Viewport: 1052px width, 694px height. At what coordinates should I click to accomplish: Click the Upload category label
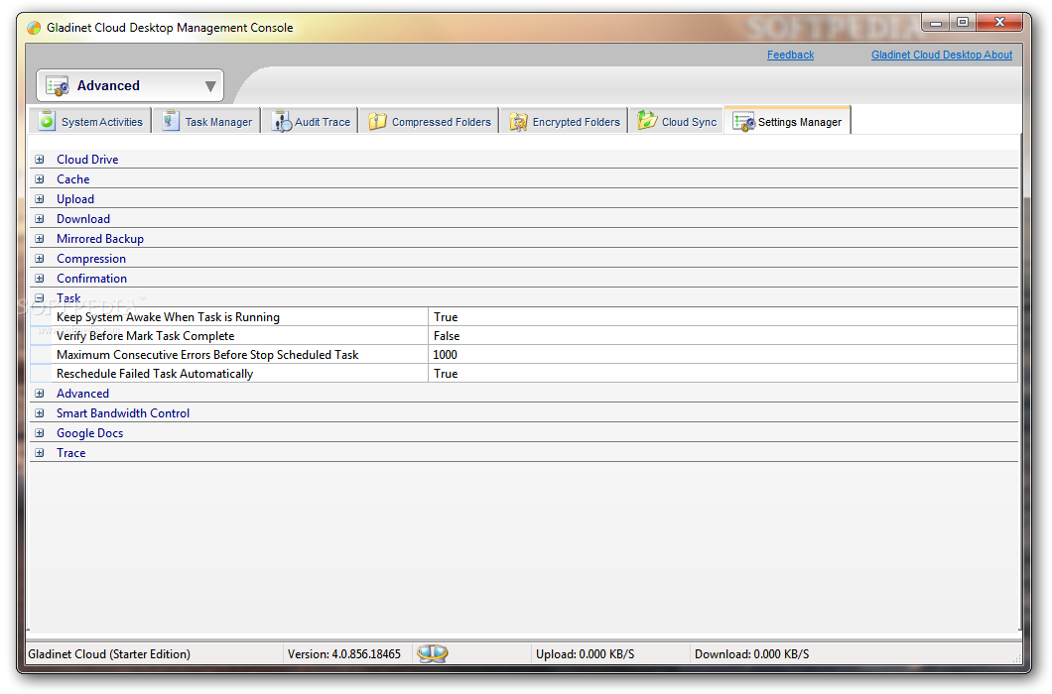(x=75, y=199)
